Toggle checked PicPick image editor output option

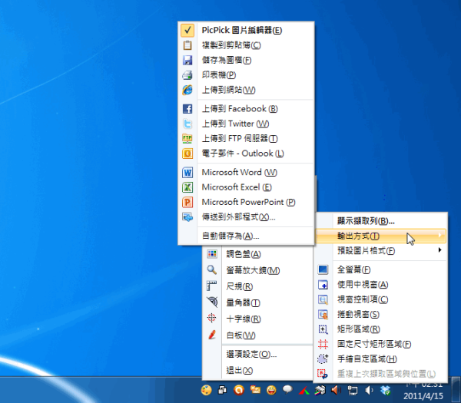[240, 31]
